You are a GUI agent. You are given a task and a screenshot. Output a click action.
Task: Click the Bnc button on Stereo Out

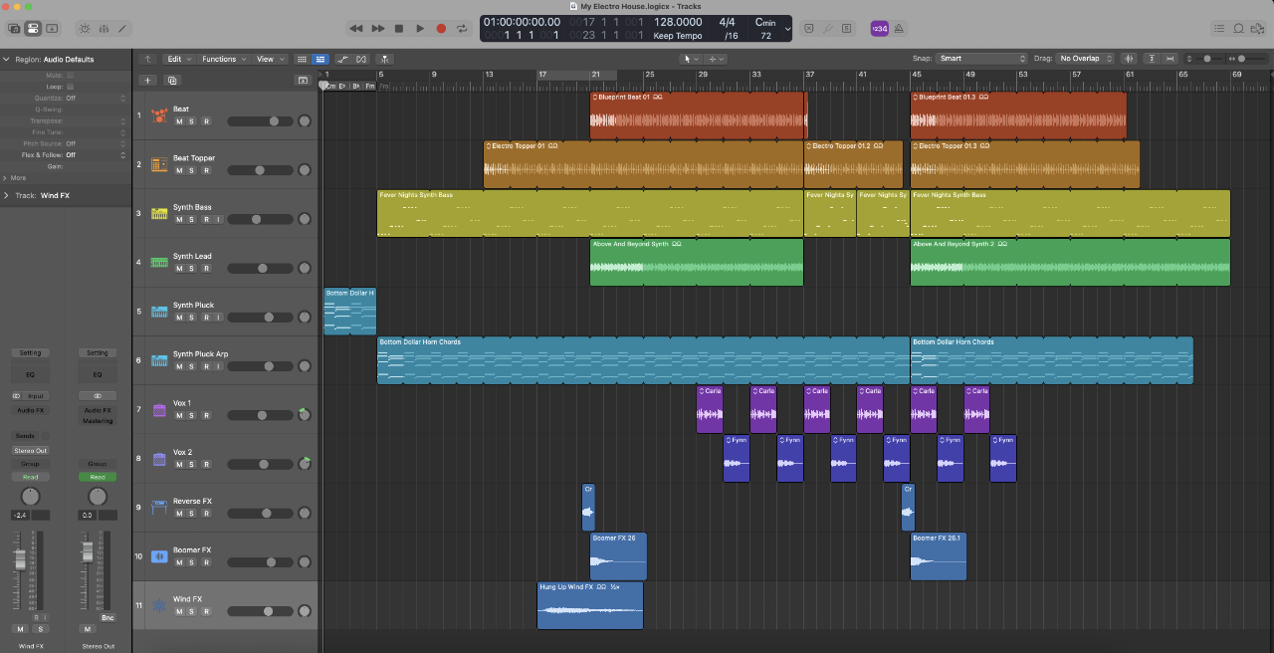pos(107,618)
